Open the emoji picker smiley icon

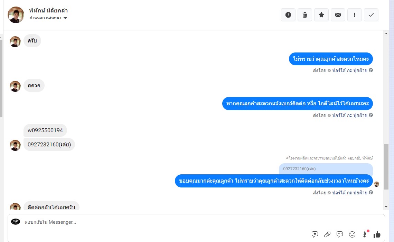[x=352, y=234]
